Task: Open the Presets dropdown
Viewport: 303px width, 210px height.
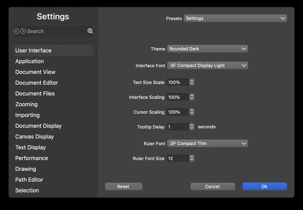Action: (x=235, y=19)
